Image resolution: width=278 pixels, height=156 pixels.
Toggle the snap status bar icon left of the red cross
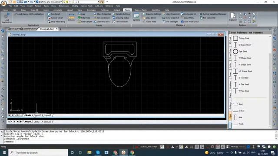tap(162, 147)
